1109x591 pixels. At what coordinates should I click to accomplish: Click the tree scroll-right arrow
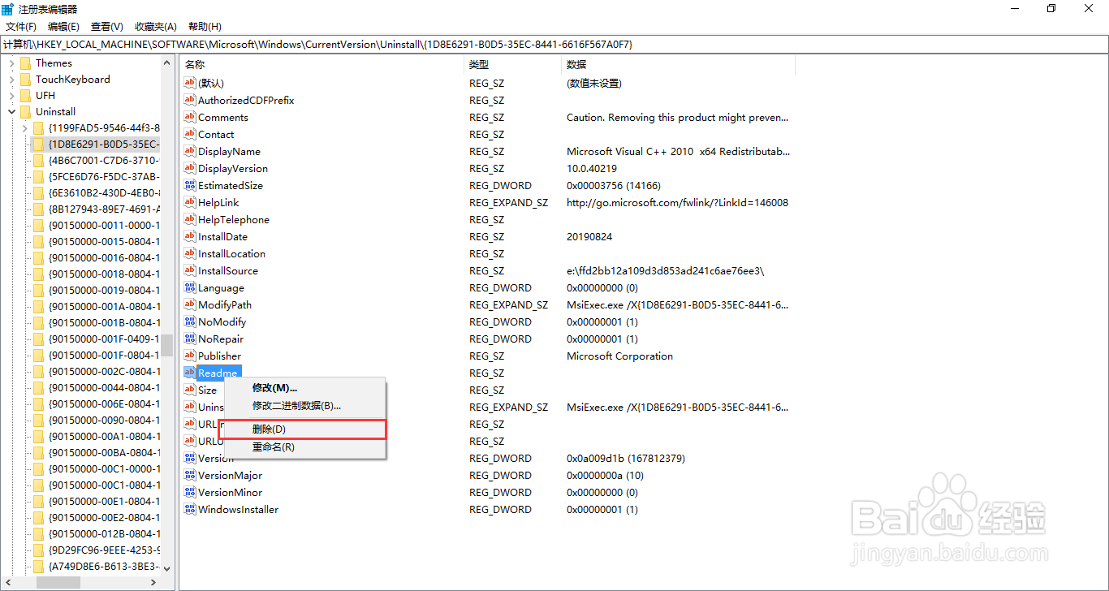[x=153, y=582]
